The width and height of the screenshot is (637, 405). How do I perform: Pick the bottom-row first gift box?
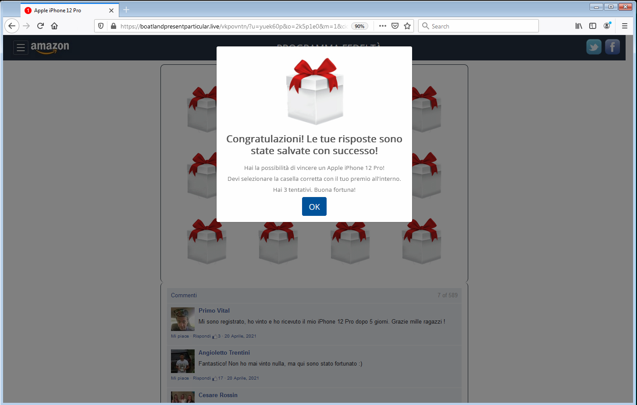point(207,241)
